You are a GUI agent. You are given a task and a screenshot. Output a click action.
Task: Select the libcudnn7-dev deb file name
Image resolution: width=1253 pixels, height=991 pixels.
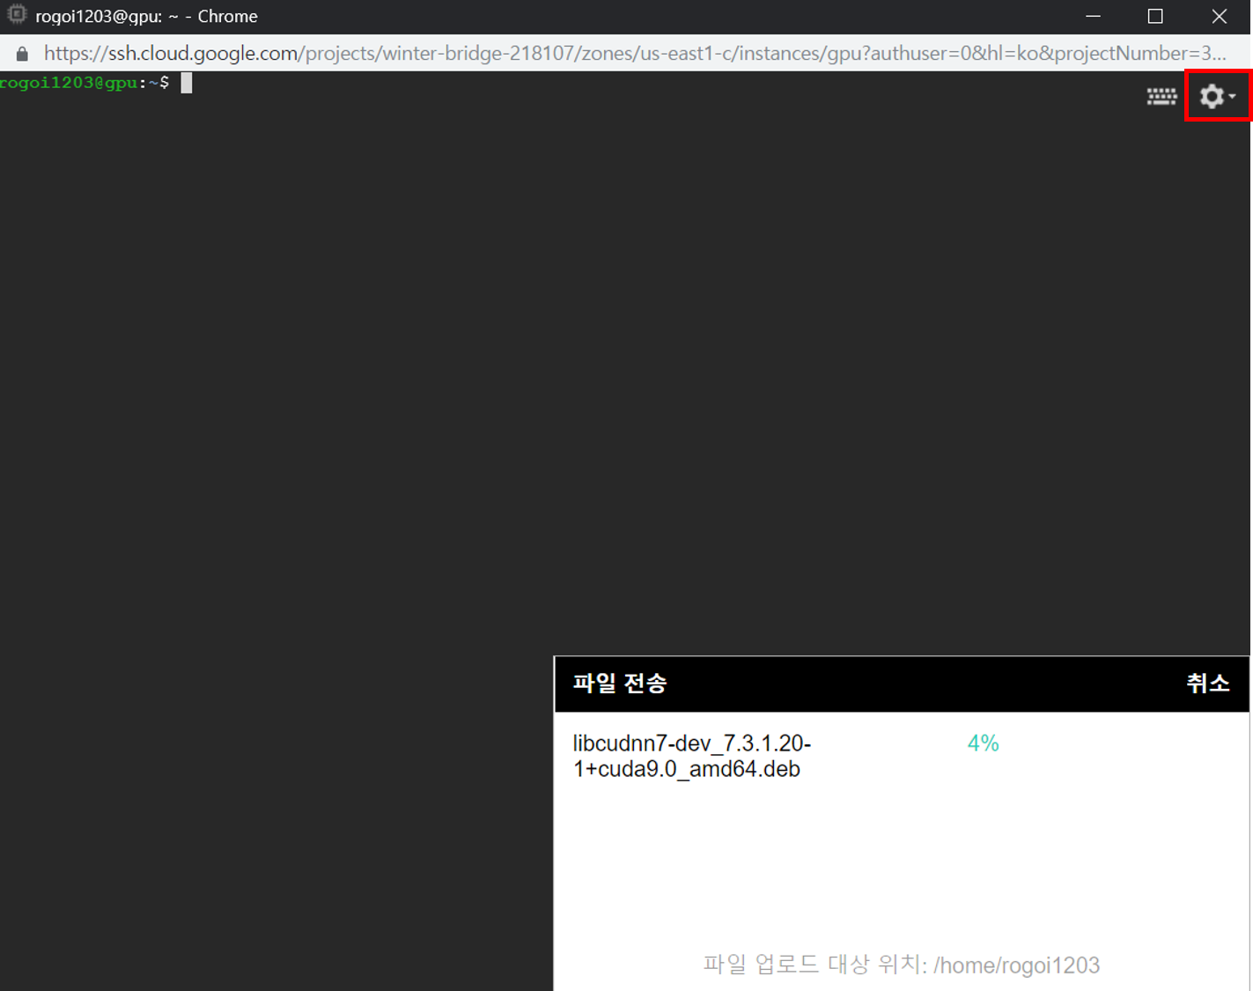[x=692, y=756]
